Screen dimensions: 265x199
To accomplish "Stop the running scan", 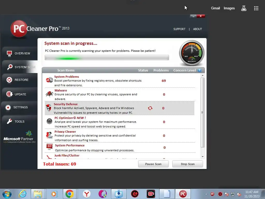I will (188, 164).
